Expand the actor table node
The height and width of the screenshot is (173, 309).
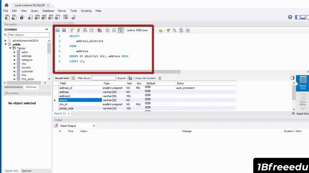click(x=14, y=52)
